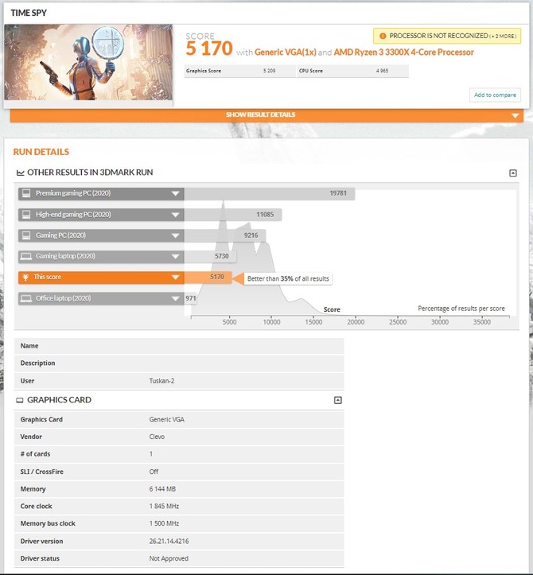Click the arrow on Show Result Details bar

(515, 115)
